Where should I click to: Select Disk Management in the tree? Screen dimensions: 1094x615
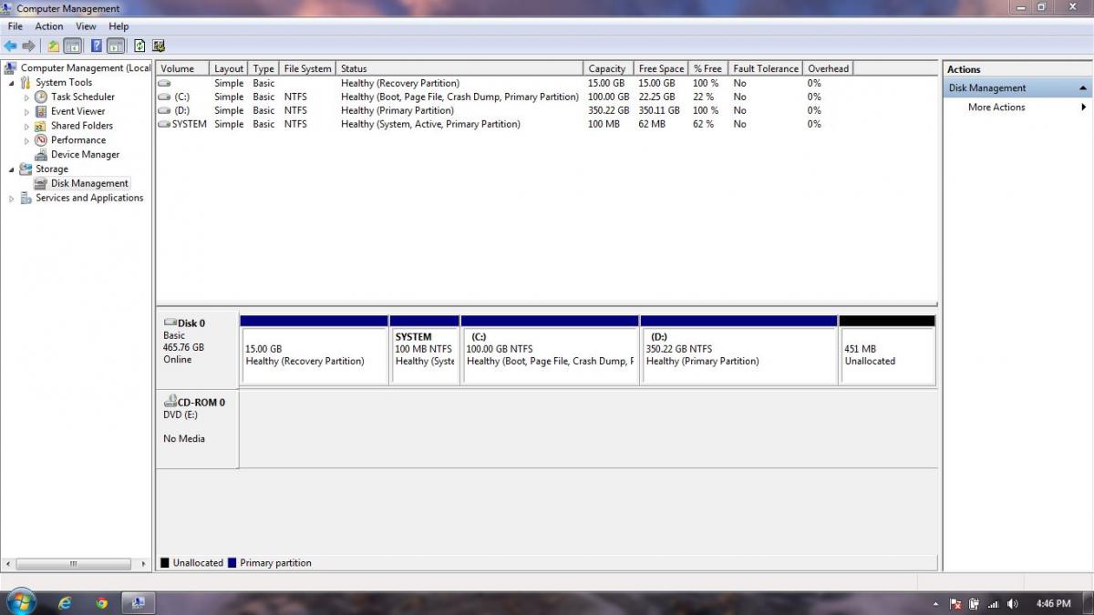pos(89,183)
